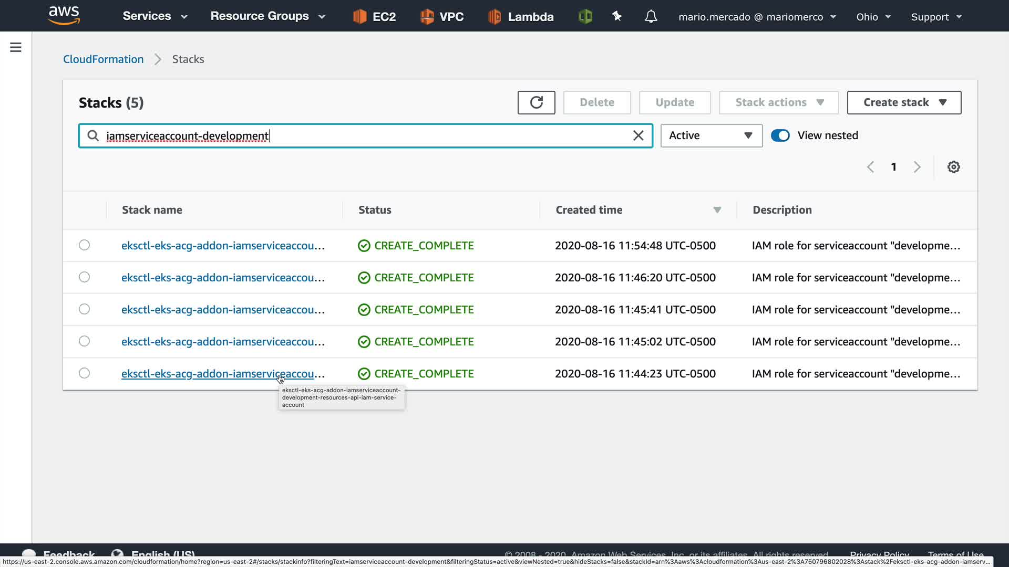Open the Services menu
Screen dimensions: 1009x567
[x=155, y=16]
